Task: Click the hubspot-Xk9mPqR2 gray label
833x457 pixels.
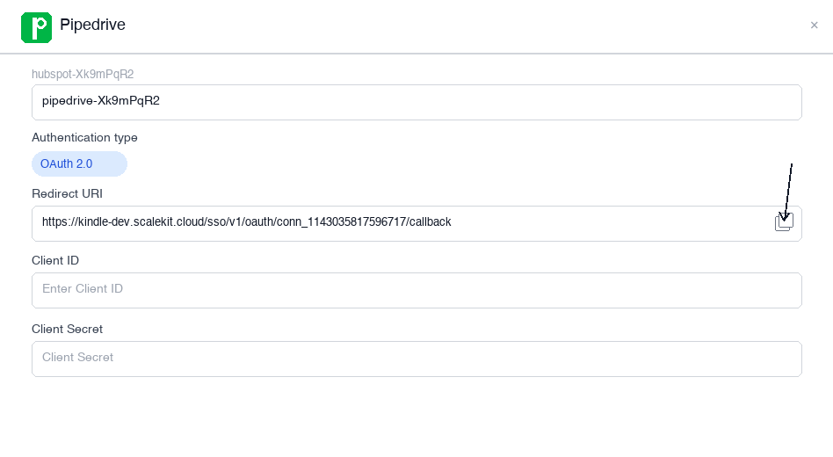Action: [x=83, y=74]
